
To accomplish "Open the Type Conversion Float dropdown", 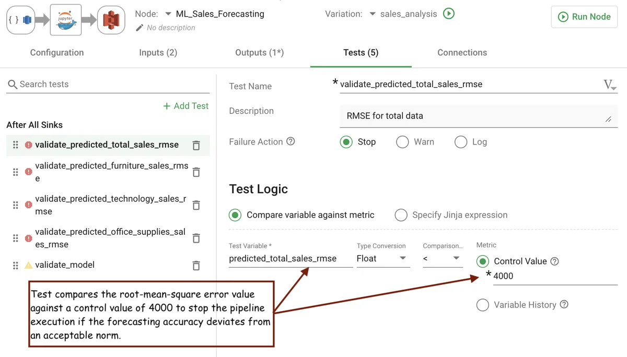I will click(x=382, y=258).
